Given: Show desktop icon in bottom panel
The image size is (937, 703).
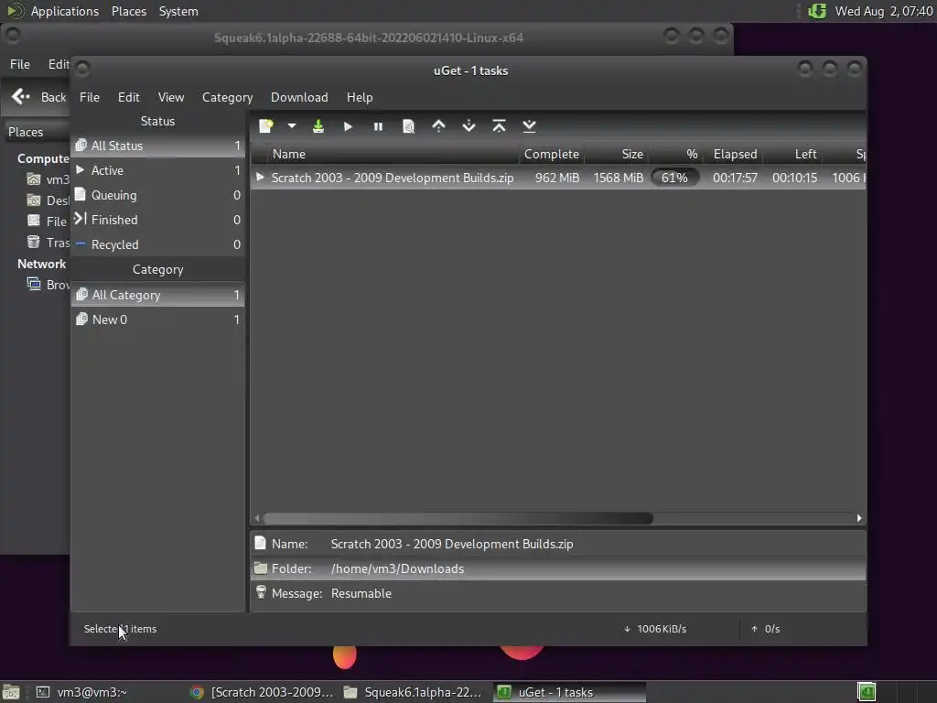Looking at the screenshot, I should coord(11,692).
